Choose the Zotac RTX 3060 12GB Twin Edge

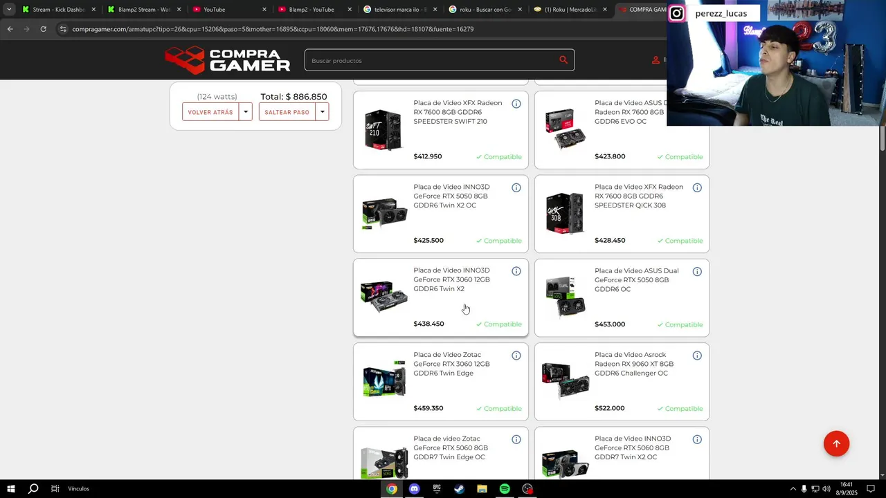(x=441, y=382)
